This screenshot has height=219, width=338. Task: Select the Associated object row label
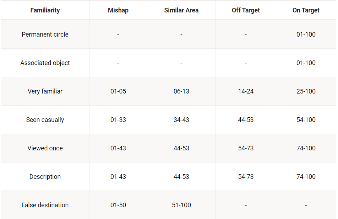pyautogui.click(x=45, y=63)
